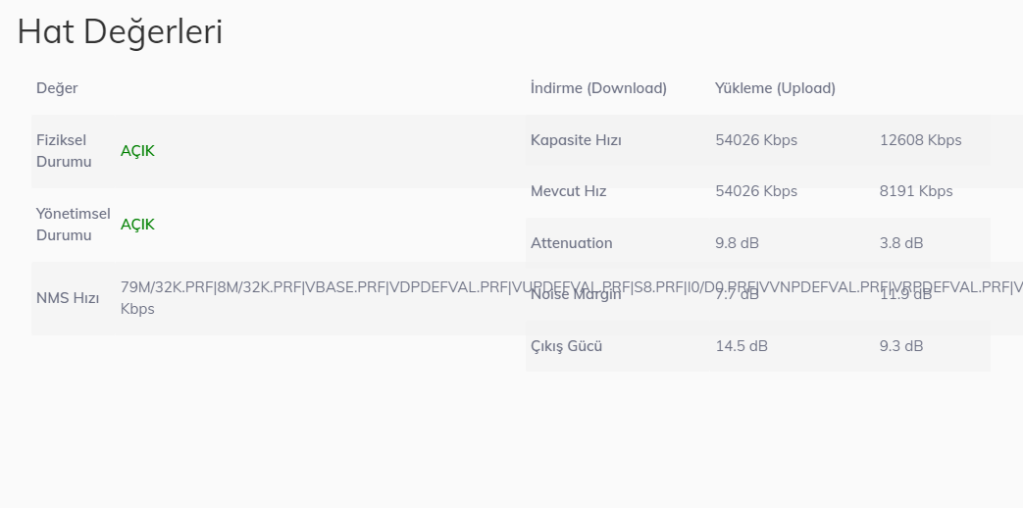Click the Mevcut Hız row label

[568, 191]
